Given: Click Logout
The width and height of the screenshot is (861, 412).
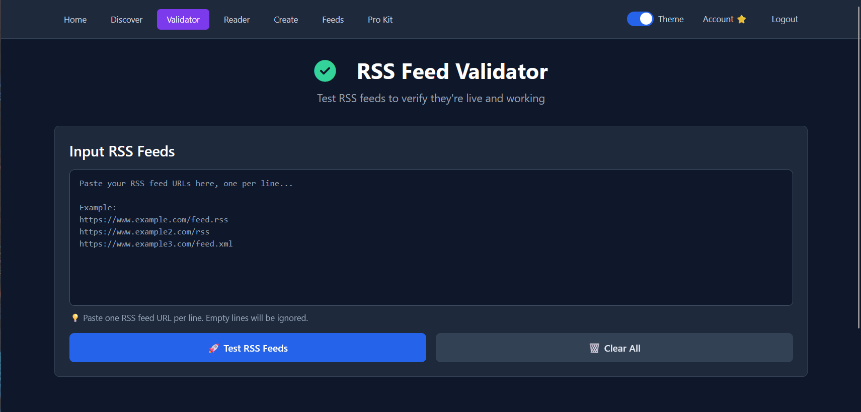Looking at the screenshot, I should click(784, 19).
